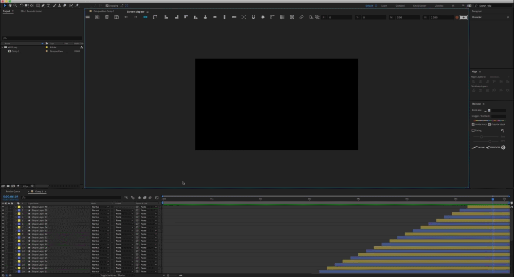Select the Brush tool

(x=54, y=6)
